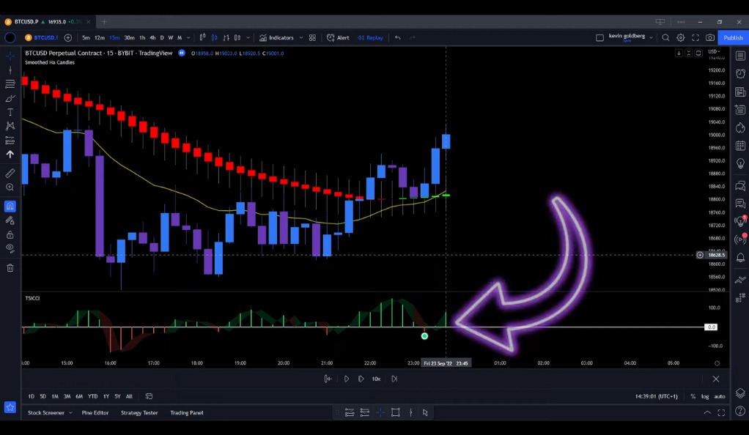The height and width of the screenshot is (435, 749).
Task: Open the layout setup rectangle icon
Action: coord(599,38)
